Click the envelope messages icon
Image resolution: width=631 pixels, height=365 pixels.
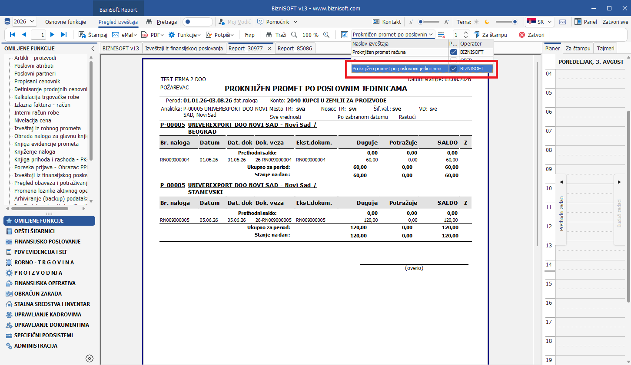[562, 22]
